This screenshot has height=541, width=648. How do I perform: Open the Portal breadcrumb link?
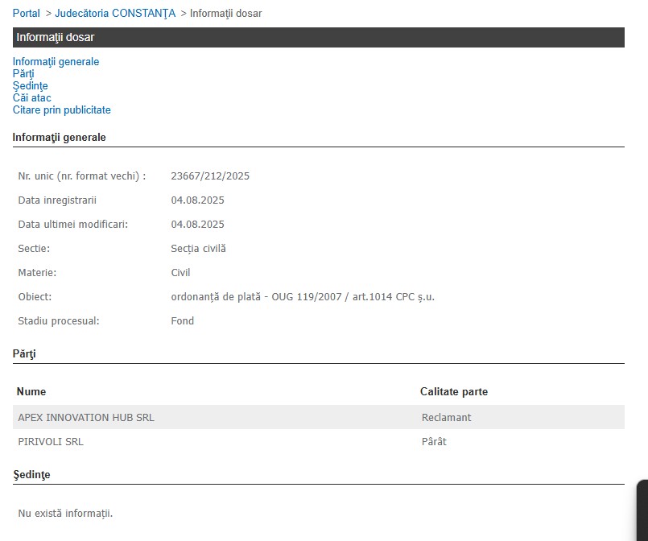pos(26,13)
